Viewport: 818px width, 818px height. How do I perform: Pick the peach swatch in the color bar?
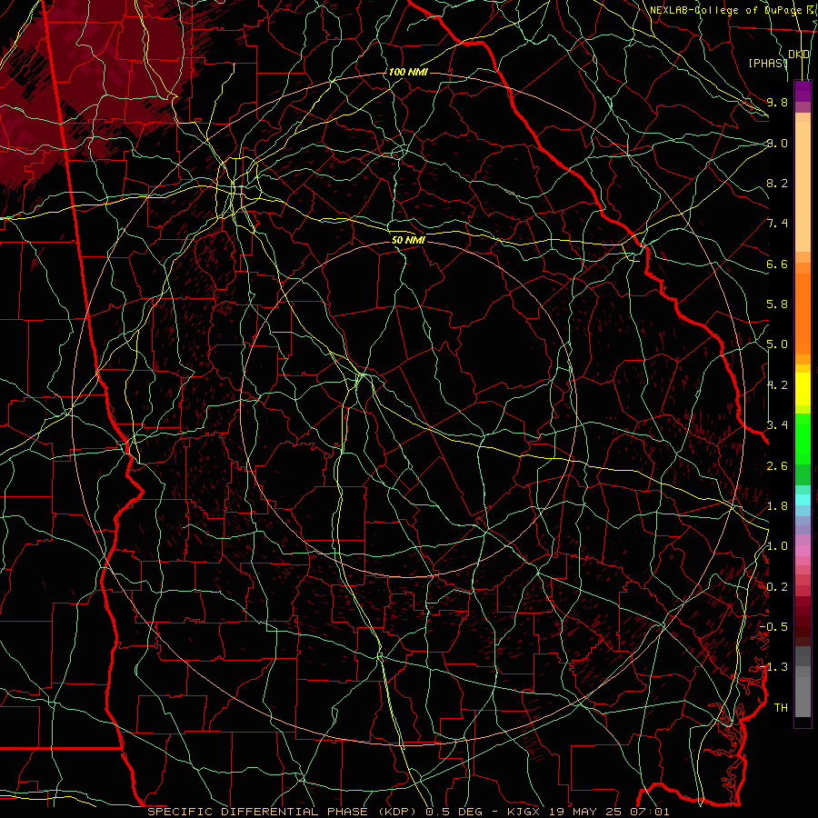(803, 186)
